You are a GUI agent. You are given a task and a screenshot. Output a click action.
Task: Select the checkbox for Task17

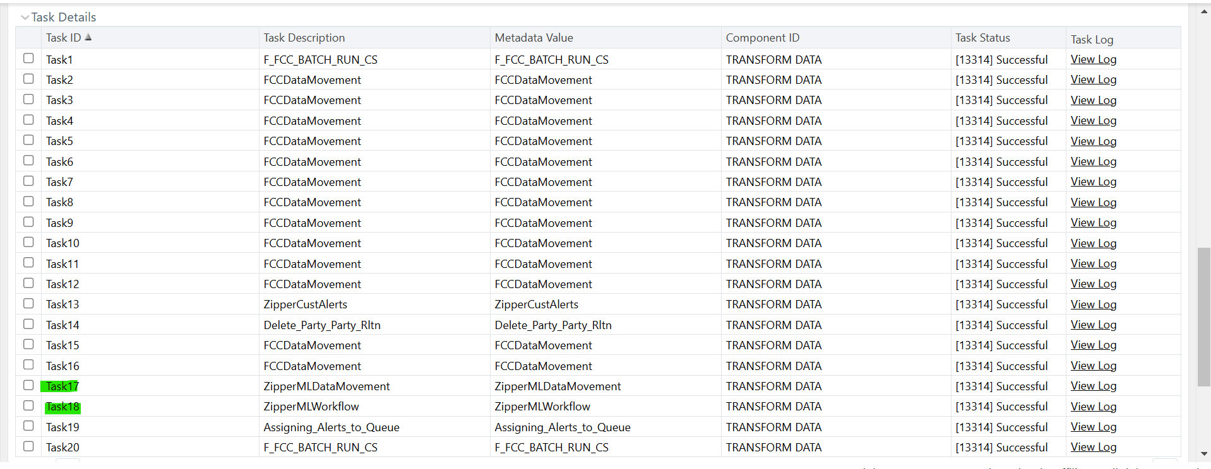28,385
